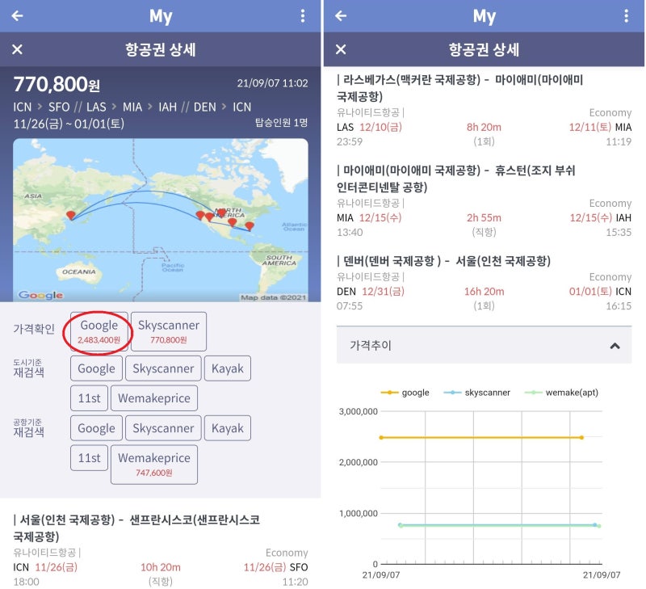Click the Skyscanner 770,800원 price button

(x=169, y=331)
